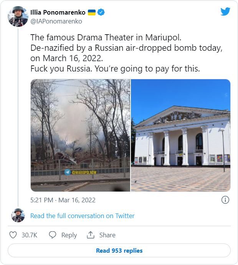This screenshot has height=265, width=238.
Task: Like the tweet with the heart icon
Action: (13, 235)
